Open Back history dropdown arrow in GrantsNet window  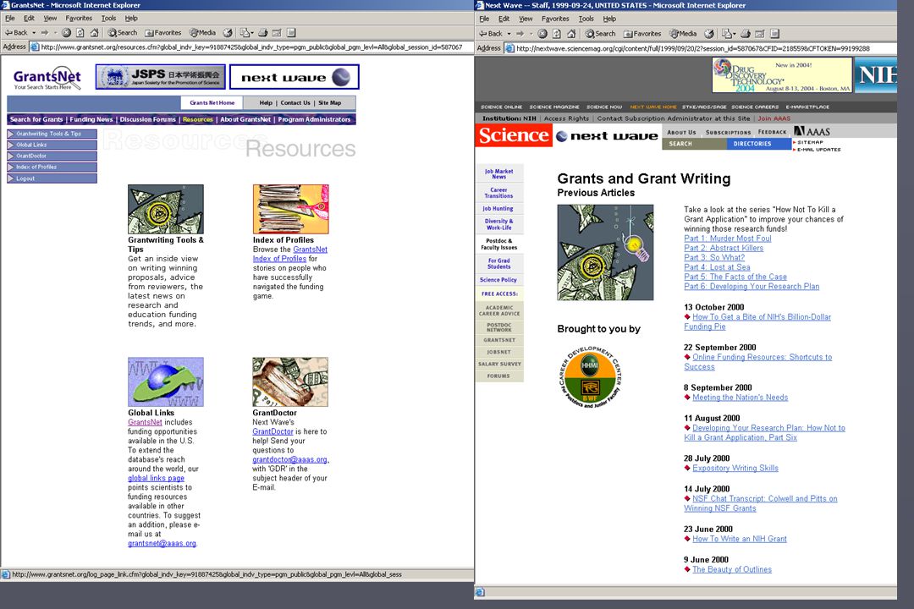click(x=34, y=33)
